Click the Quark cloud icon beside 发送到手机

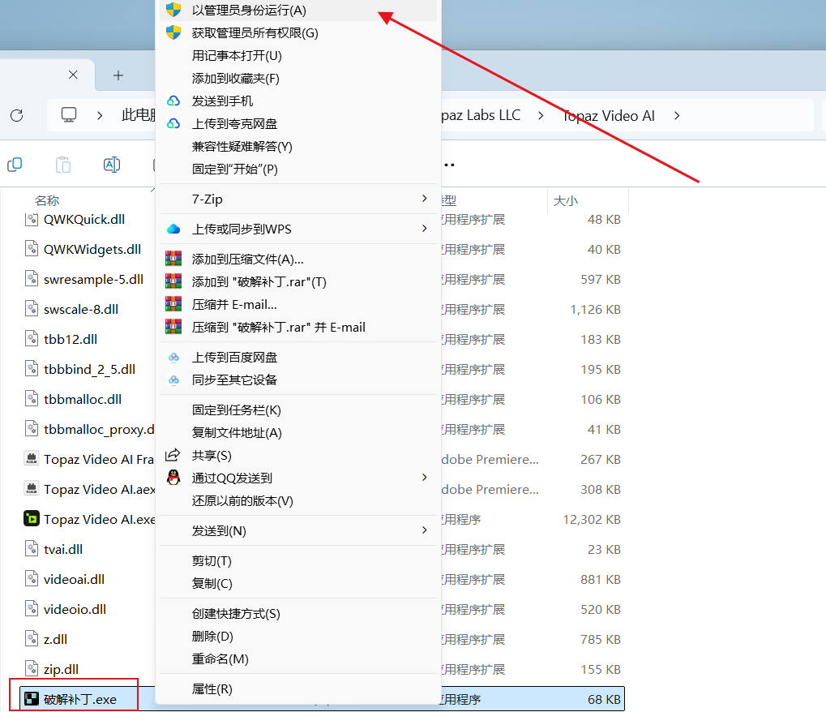(173, 101)
